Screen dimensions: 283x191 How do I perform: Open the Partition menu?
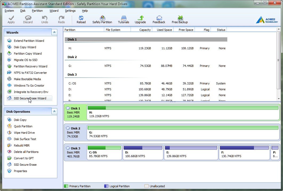point(37,11)
